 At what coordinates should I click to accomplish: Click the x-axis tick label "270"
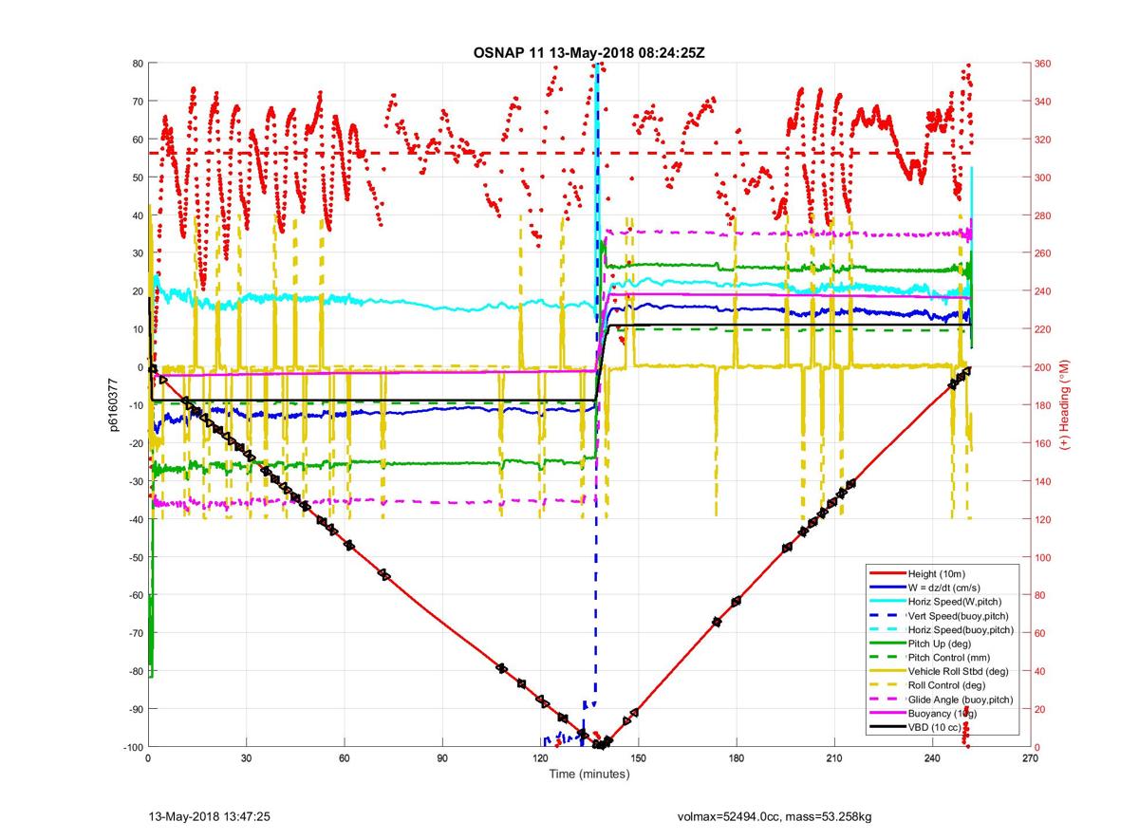pyautogui.click(x=1030, y=759)
